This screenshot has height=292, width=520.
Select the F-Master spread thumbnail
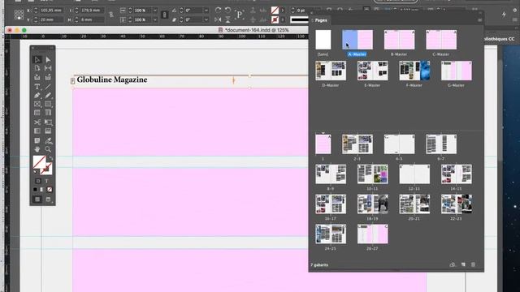[x=414, y=71]
